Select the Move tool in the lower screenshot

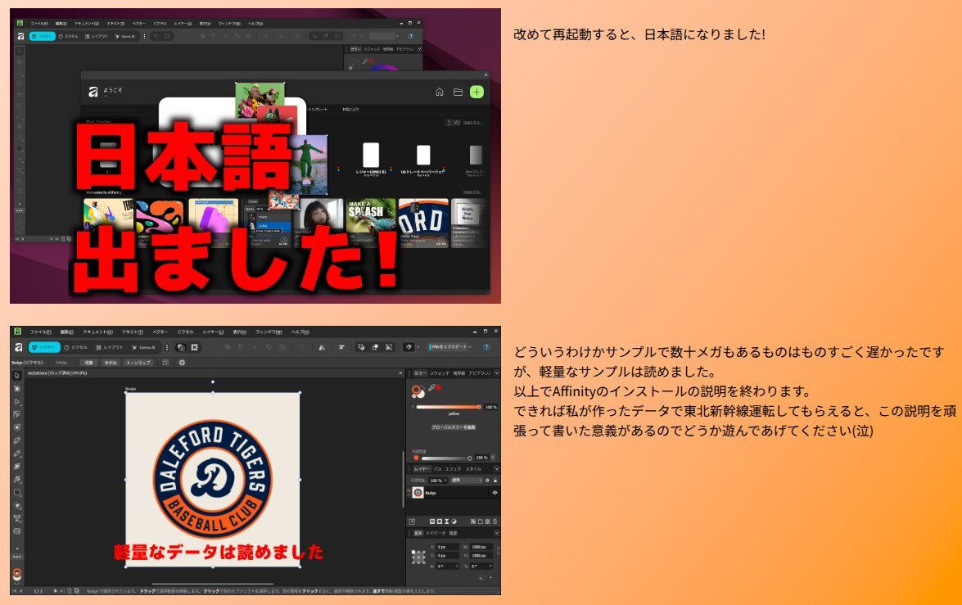(x=17, y=376)
